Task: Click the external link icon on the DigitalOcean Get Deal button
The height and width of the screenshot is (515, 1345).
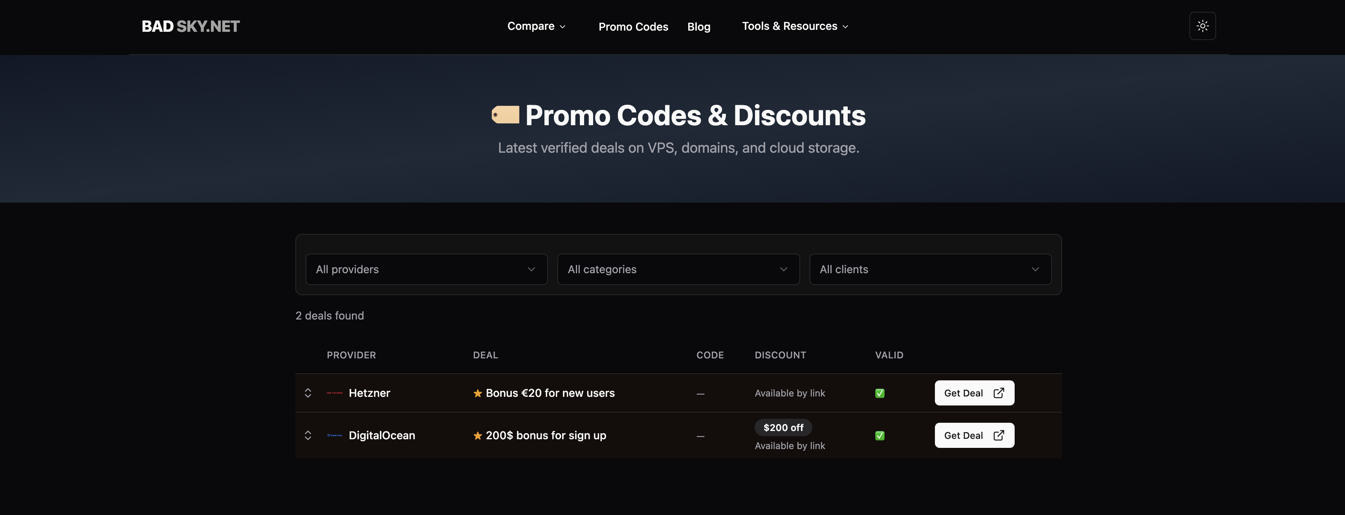Action: click(x=998, y=435)
